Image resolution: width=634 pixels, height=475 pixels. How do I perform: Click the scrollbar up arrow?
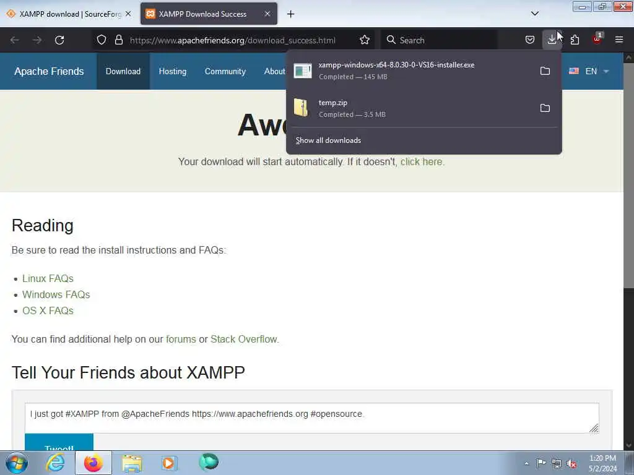628,58
